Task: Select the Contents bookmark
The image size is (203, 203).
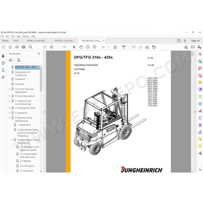Action: (19, 84)
